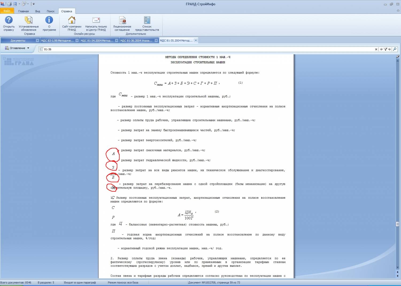
Task: Switch to the Поиск ribbon tab
Action: tap(51, 11)
